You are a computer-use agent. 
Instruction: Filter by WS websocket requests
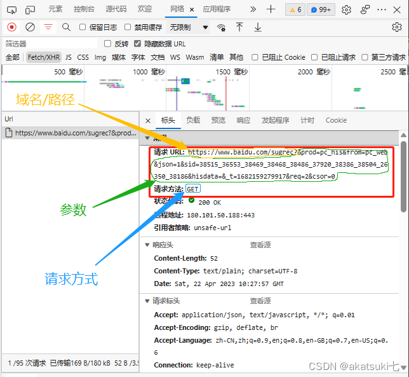point(175,57)
